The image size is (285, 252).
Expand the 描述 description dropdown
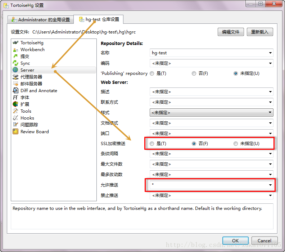[270, 92]
